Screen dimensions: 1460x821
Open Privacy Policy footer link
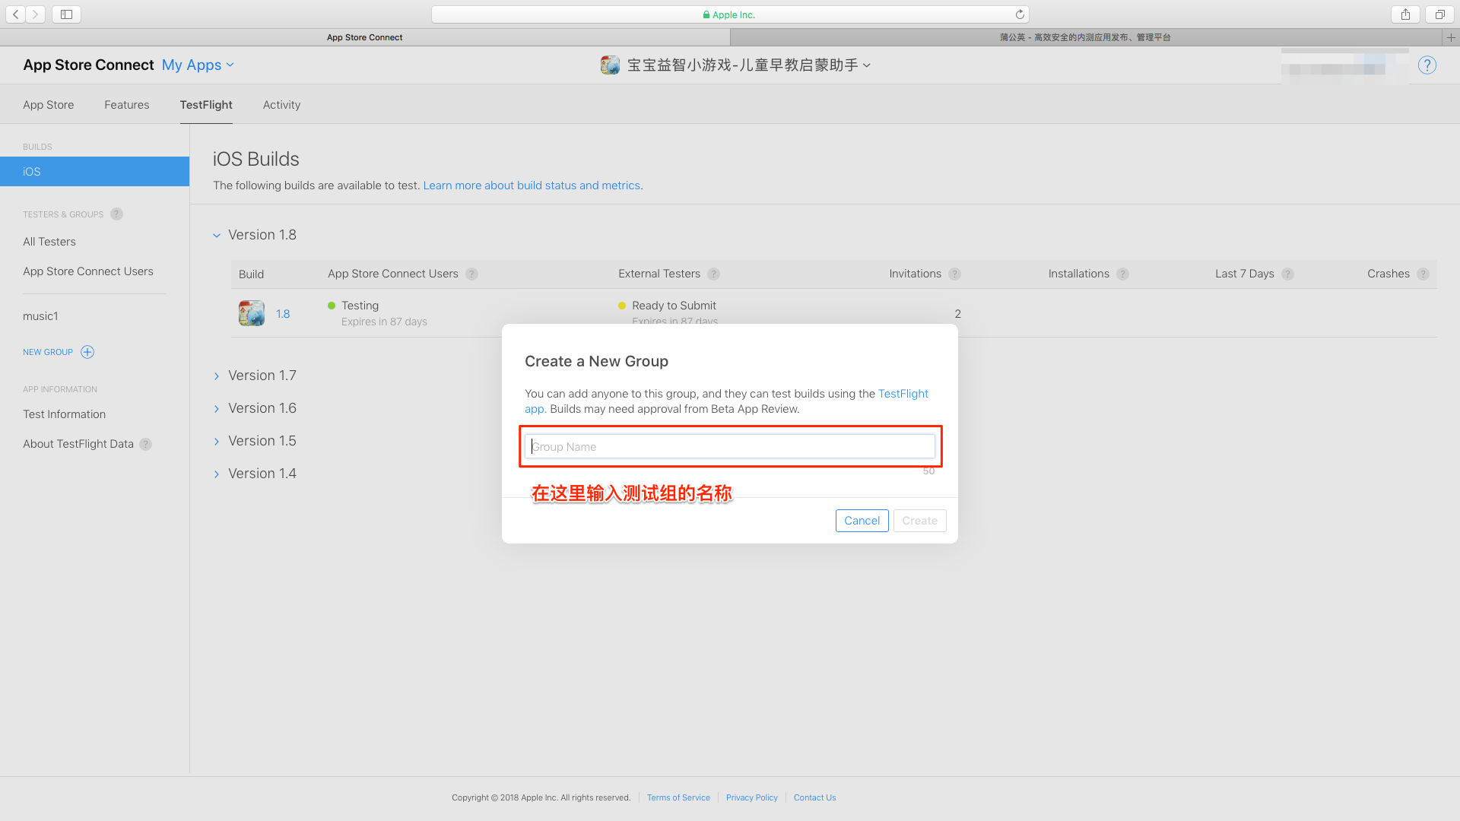tap(752, 797)
